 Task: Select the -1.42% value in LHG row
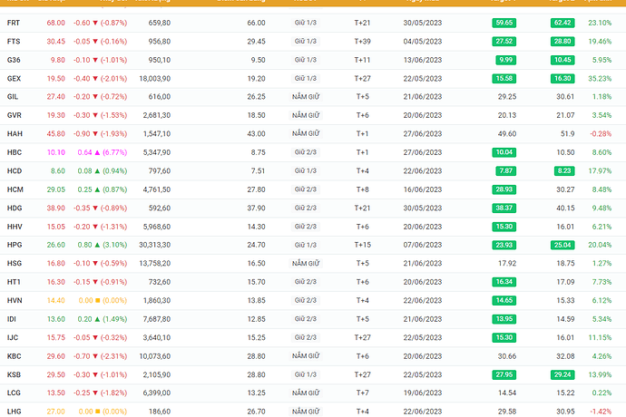pos(601,412)
